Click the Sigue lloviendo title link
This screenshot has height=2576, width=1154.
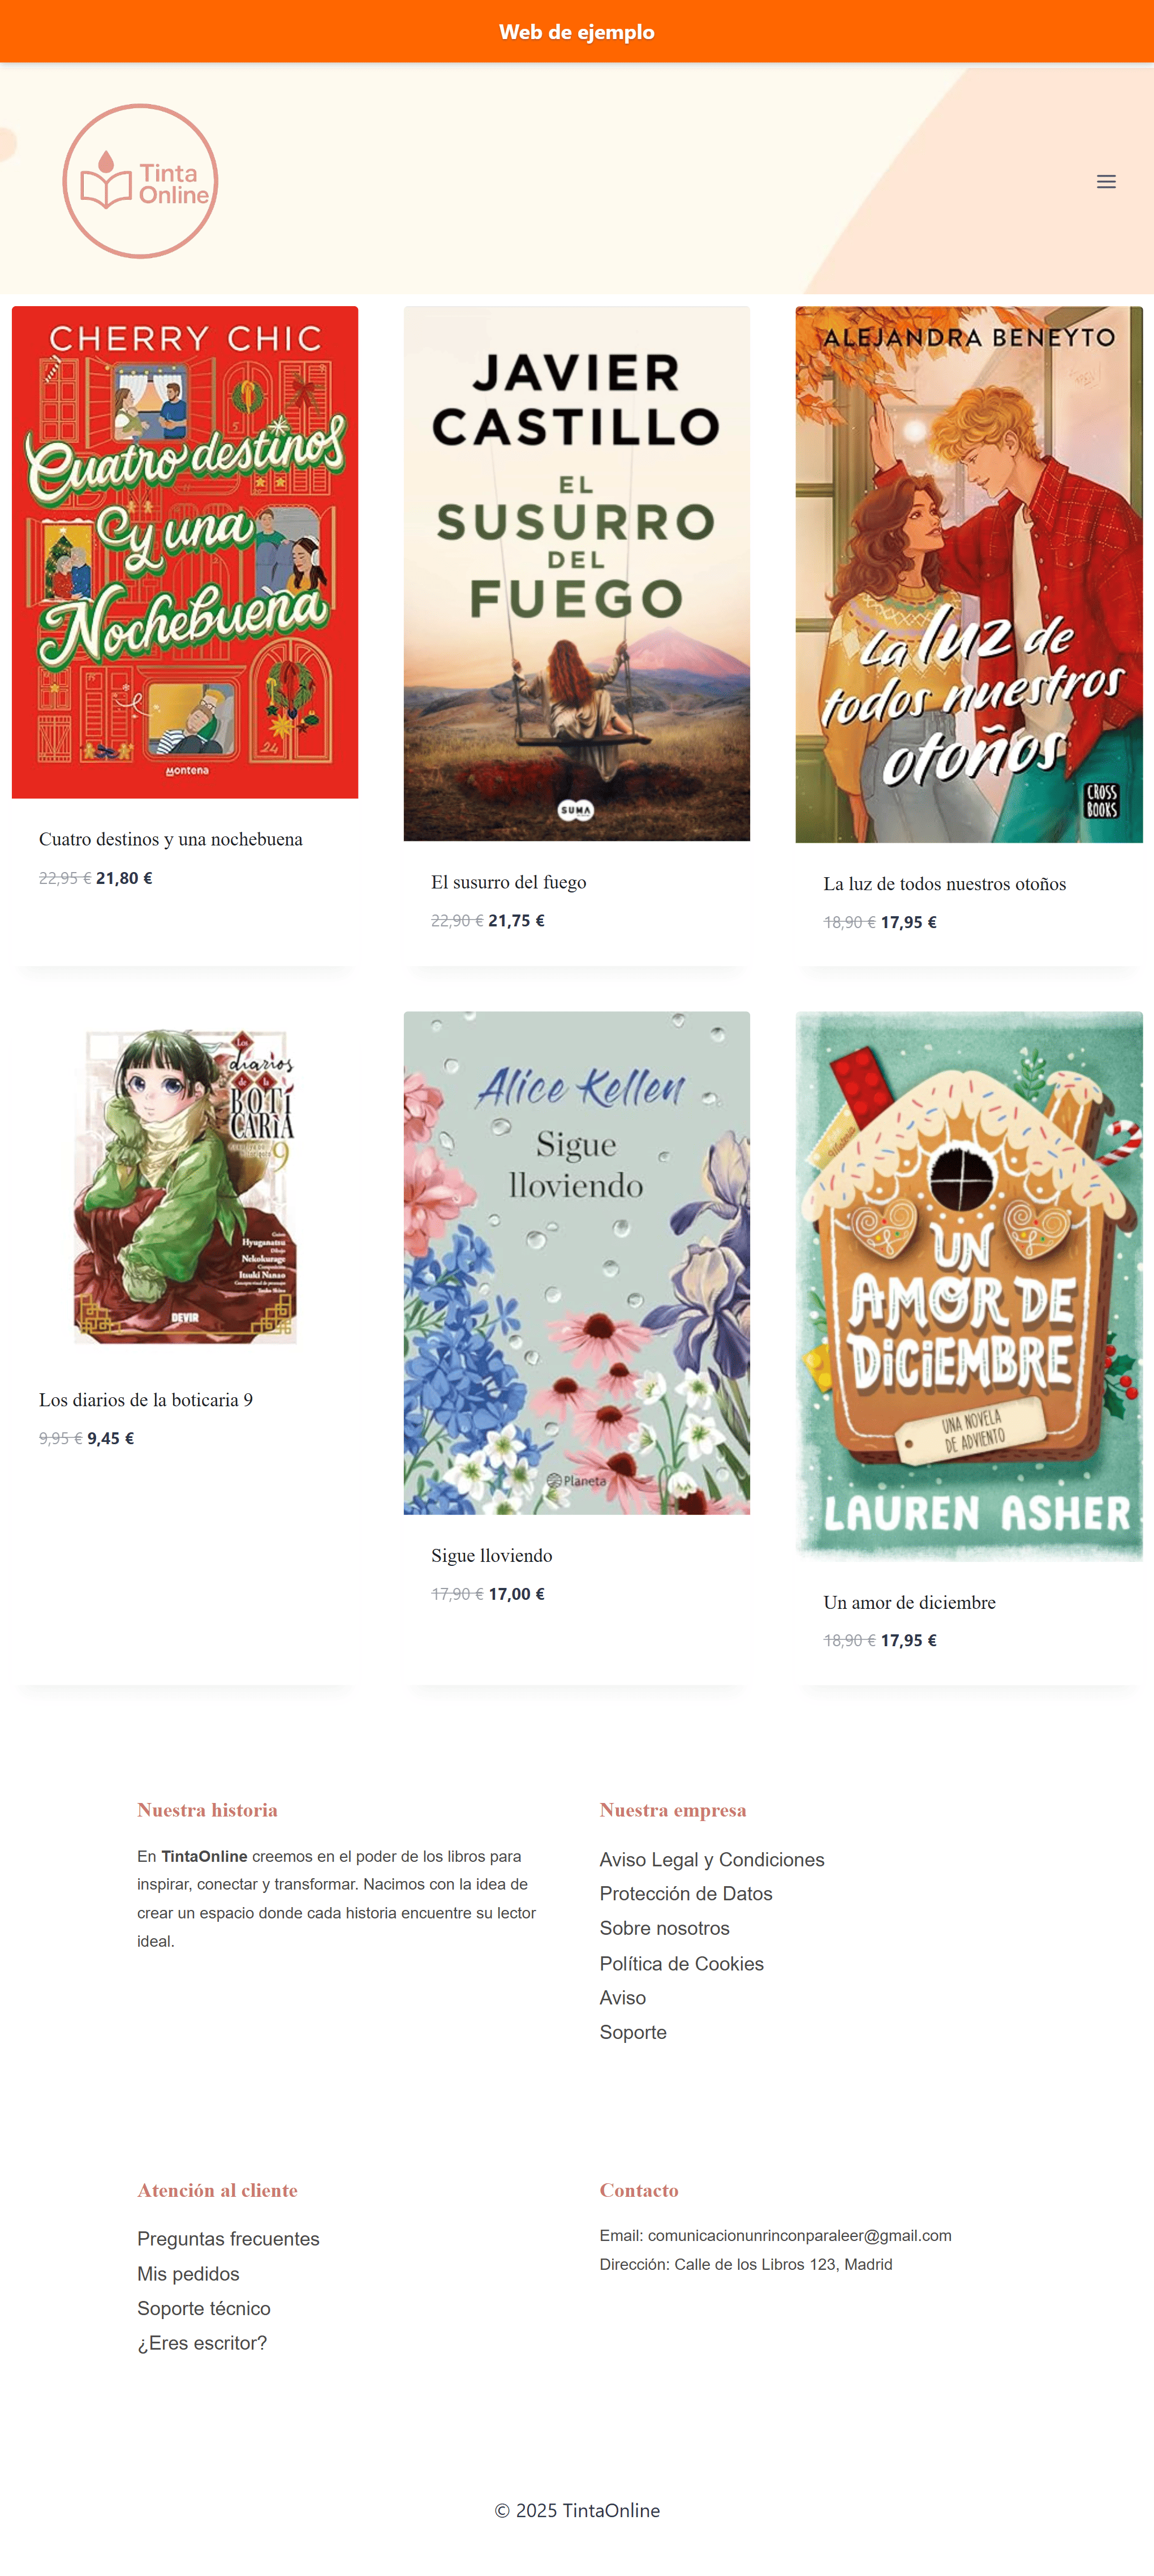tap(491, 1555)
